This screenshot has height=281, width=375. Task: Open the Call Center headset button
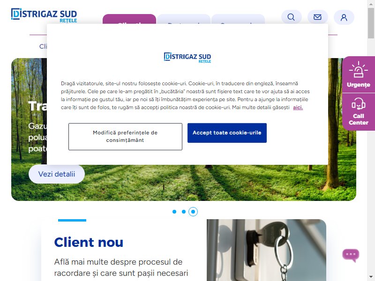[x=358, y=111]
